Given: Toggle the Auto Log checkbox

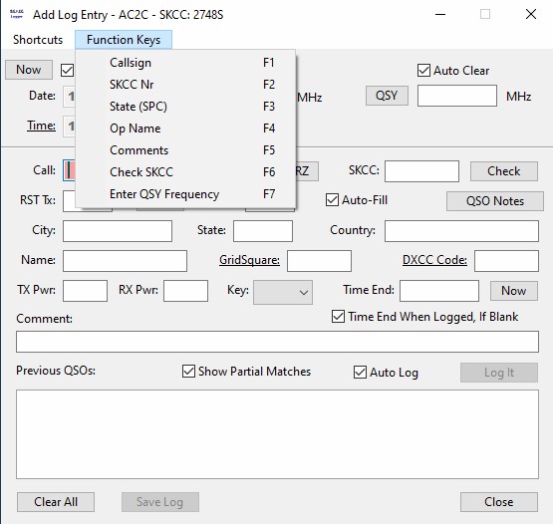Looking at the screenshot, I should pyautogui.click(x=360, y=372).
